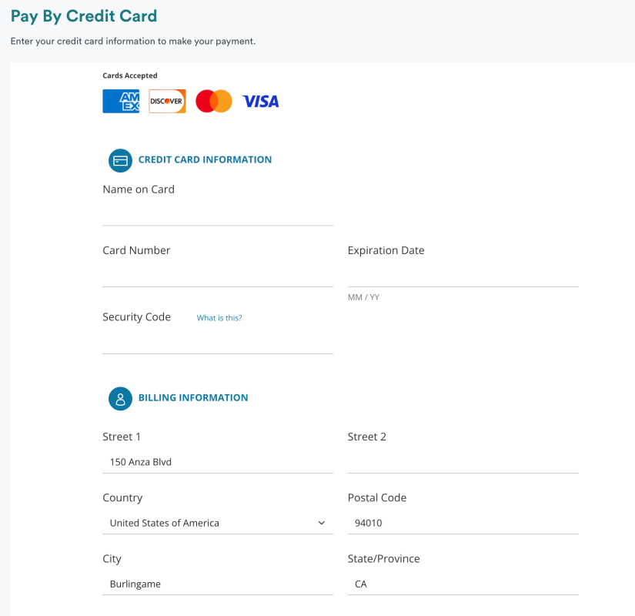Click the Mastercard logo
The width and height of the screenshot is (635, 616).
(x=213, y=102)
